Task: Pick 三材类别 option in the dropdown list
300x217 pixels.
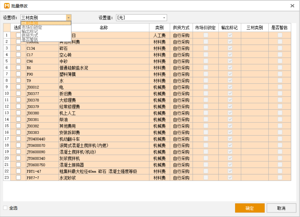Action: tap(30, 23)
